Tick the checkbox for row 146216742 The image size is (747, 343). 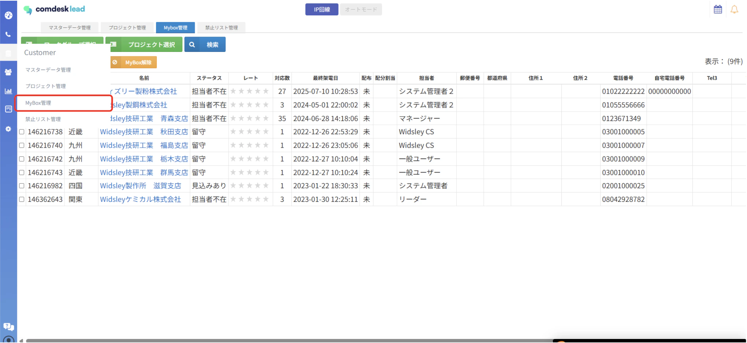(x=22, y=159)
